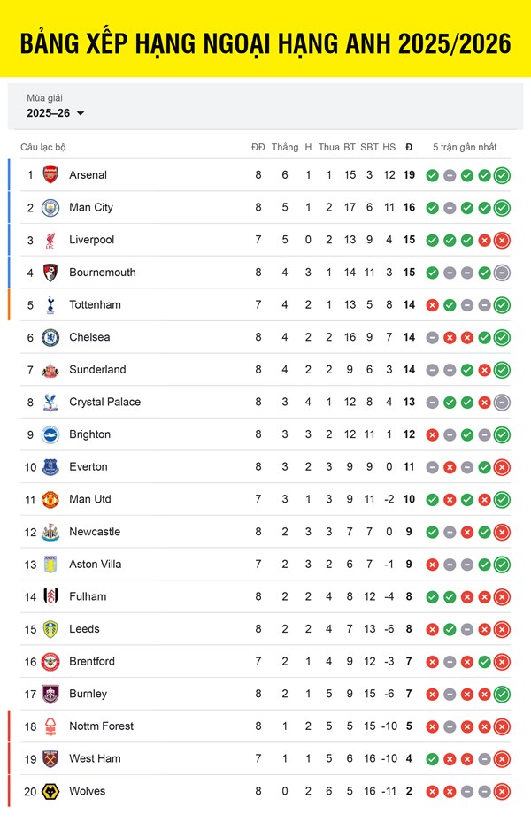Image resolution: width=531 pixels, height=822 pixels.
Task: Click Arsenal's latest match win indicator
Action: pyautogui.click(x=502, y=175)
